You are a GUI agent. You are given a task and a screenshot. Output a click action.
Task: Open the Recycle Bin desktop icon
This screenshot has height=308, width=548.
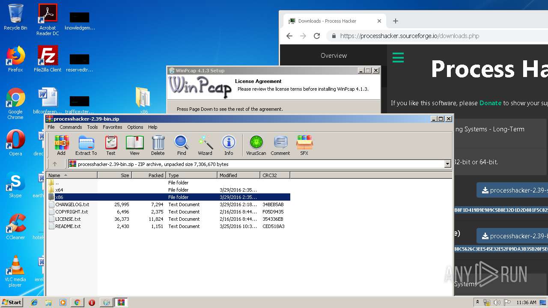[x=15, y=17]
